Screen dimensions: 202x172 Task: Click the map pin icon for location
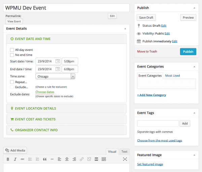coord(12,109)
